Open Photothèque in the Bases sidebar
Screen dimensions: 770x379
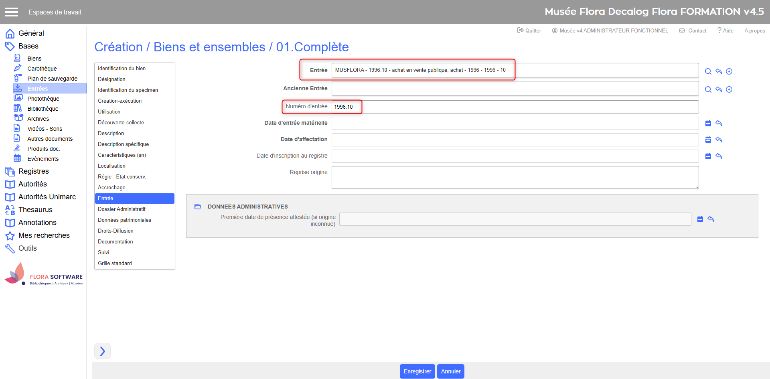point(43,99)
